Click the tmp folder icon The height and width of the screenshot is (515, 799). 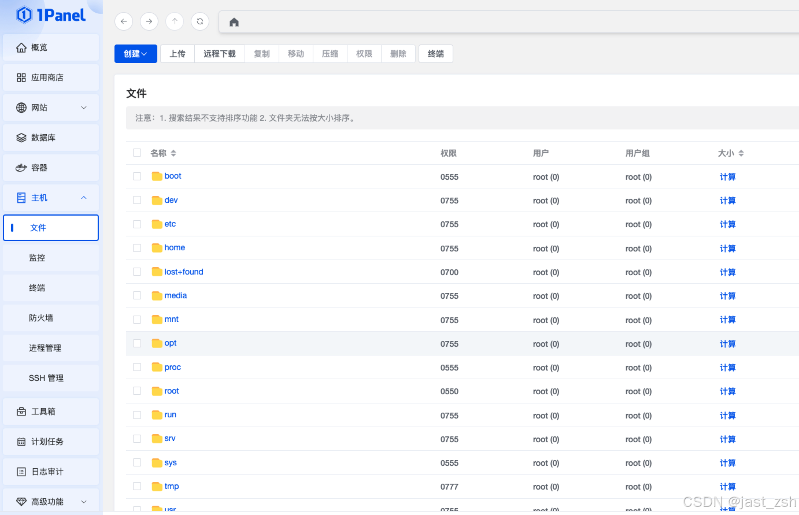(x=157, y=487)
